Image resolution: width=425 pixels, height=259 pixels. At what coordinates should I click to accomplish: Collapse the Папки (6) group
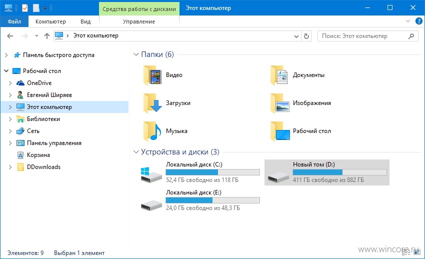click(136, 54)
